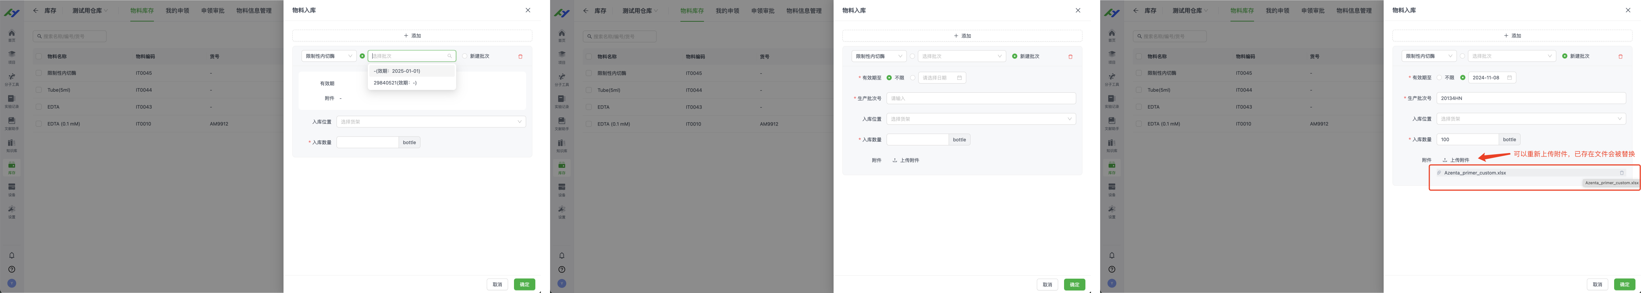Click help question-mark icon in the Azenta-file screenshot

[x=1112, y=269]
